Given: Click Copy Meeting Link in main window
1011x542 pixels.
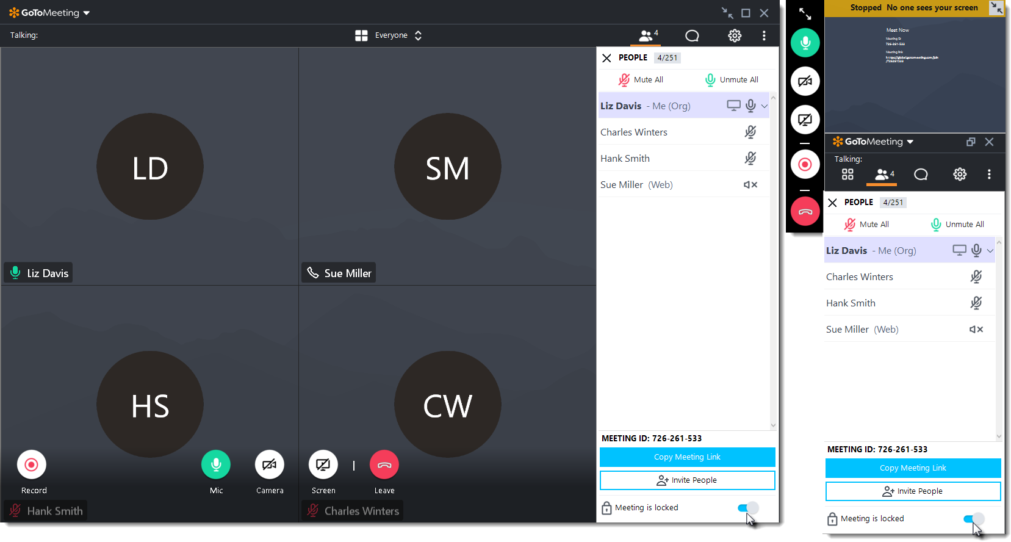Looking at the screenshot, I should (x=687, y=457).
